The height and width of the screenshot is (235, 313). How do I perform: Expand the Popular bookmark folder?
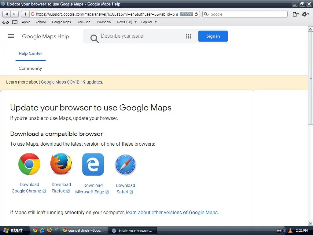point(149,22)
